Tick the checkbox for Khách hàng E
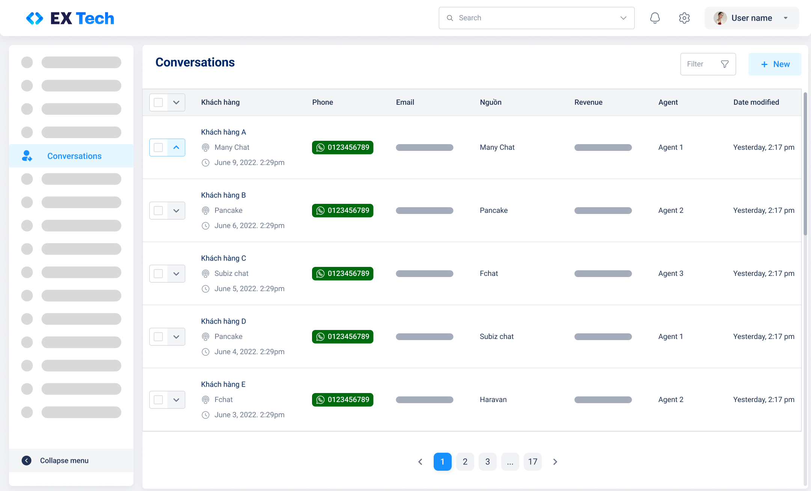 158,400
